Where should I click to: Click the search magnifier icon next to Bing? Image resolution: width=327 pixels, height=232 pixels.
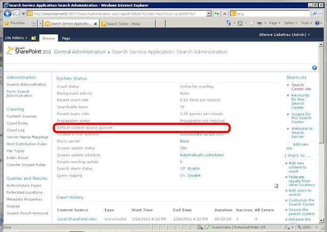click(315, 14)
